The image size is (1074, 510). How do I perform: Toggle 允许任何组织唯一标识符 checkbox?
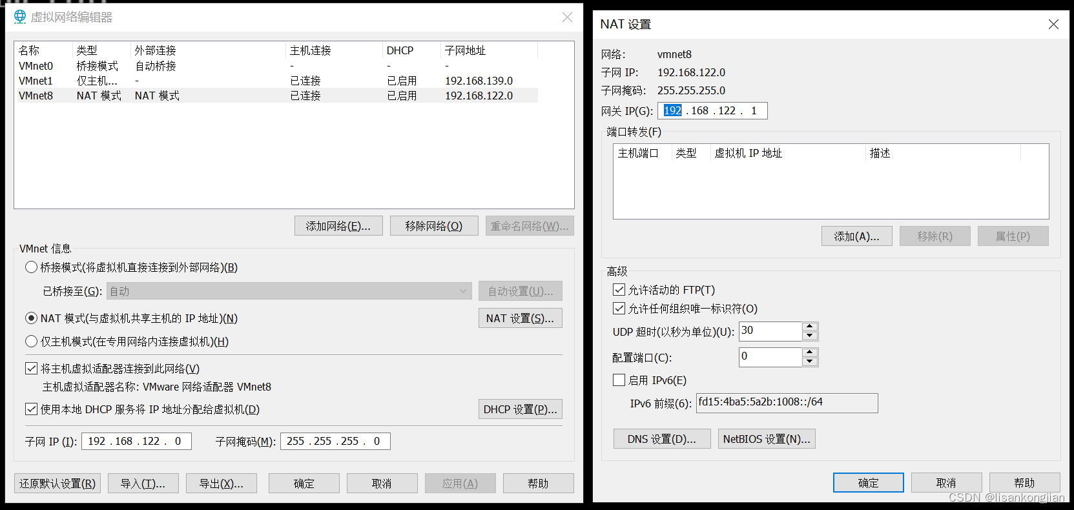pos(619,309)
